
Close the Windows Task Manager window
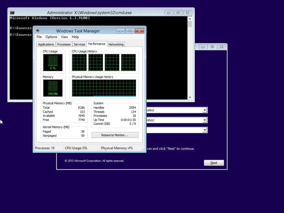(x=139, y=31)
